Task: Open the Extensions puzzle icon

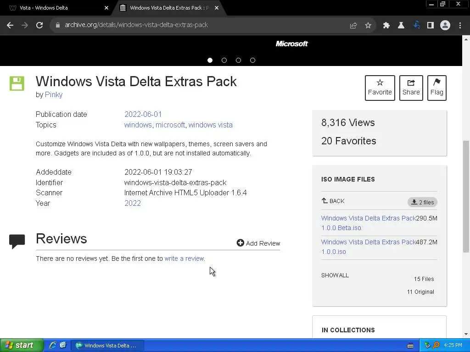Action: (386, 25)
